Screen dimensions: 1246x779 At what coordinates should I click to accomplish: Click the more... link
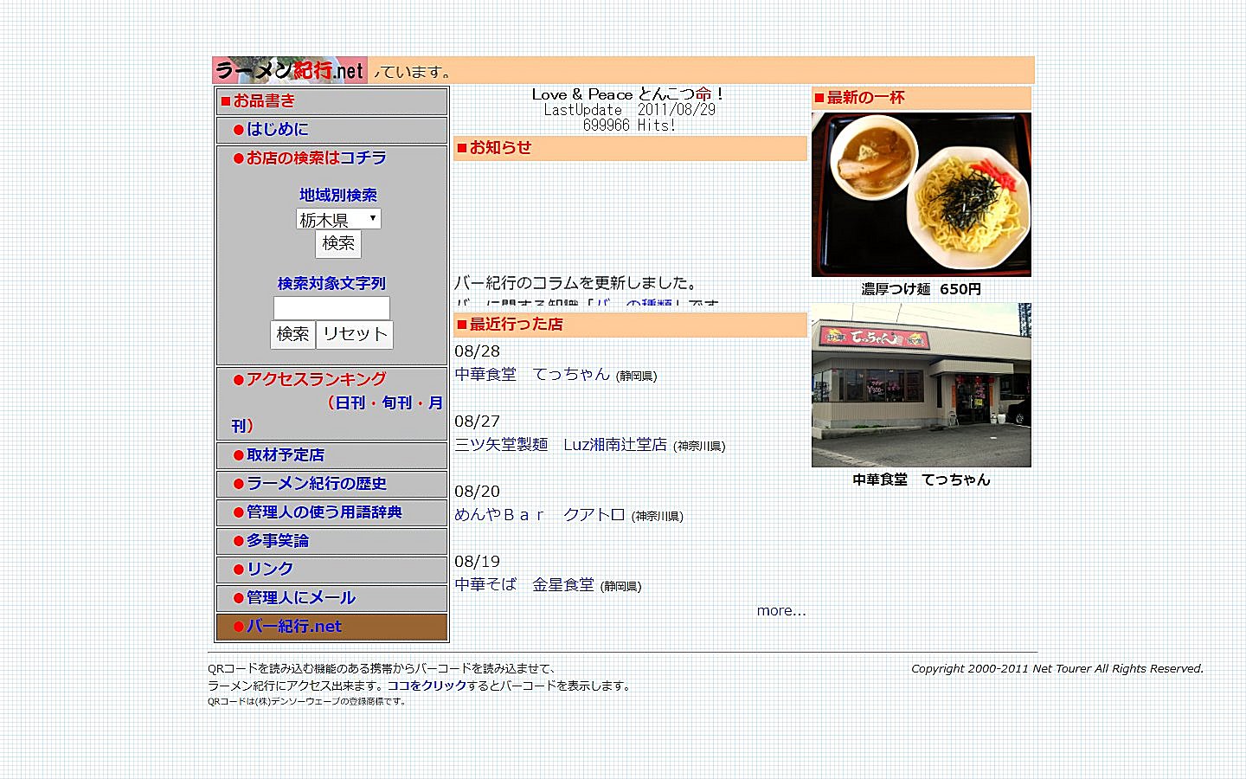781,610
